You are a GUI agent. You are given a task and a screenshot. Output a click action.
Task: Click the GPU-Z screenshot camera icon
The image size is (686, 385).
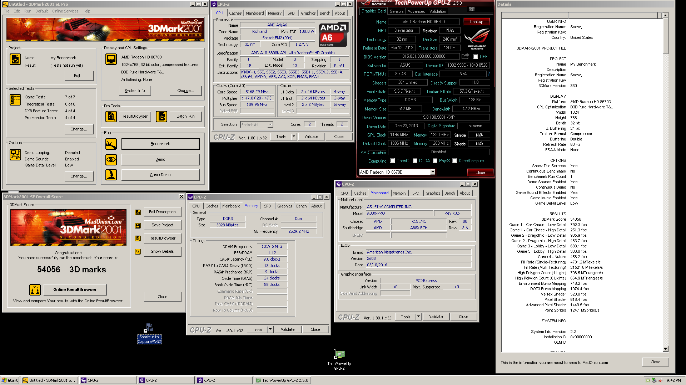[x=472, y=9]
